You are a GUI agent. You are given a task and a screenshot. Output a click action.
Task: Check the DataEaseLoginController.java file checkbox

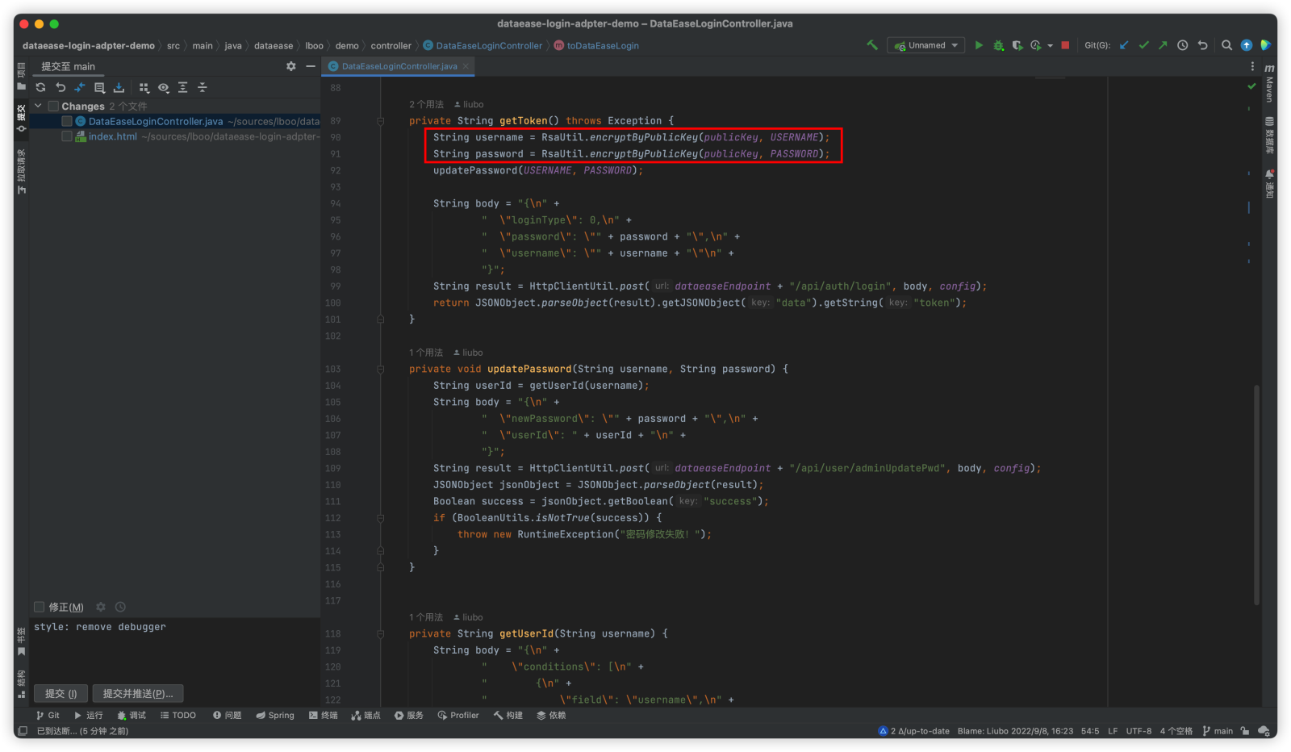pyautogui.click(x=67, y=121)
